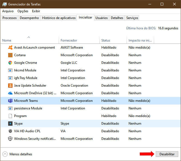Click the Desabilitar button
Viewport: 181px width, 161px height.
point(167,154)
